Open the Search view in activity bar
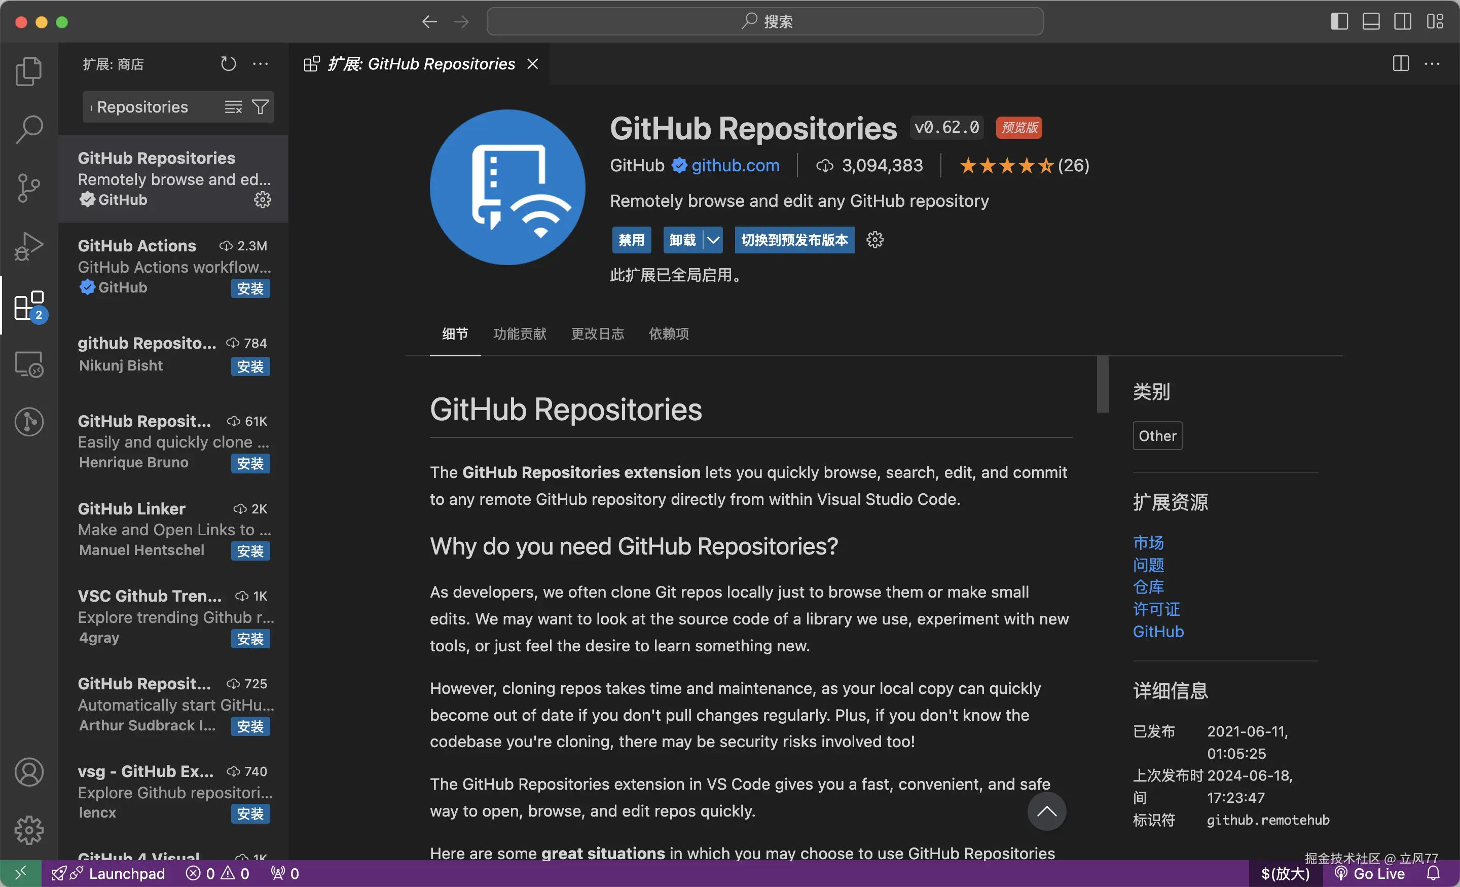Screen dimensions: 1460x887 (x=28, y=129)
